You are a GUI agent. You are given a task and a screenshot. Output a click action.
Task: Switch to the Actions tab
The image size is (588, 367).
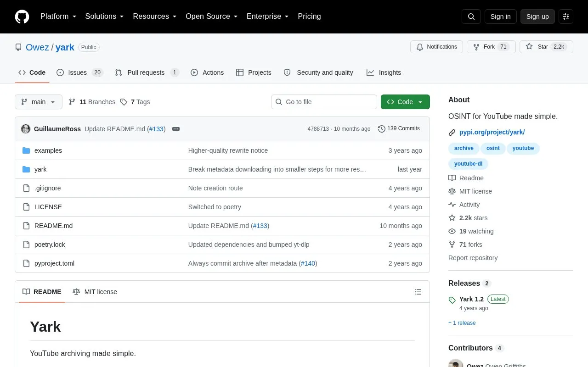click(x=207, y=72)
